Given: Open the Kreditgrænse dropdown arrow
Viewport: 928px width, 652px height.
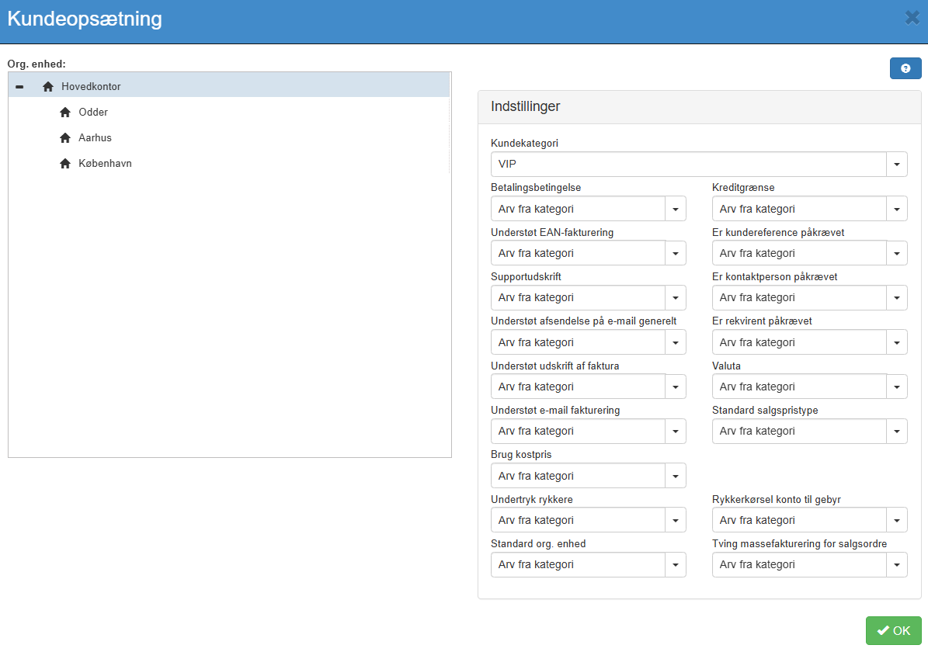Looking at the screenshot, I should tap(897, 209).
